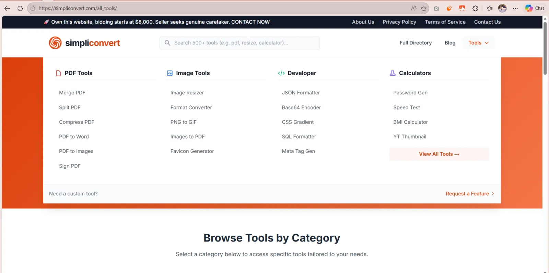Click the PDF Tools document icon
This screenshot has height=273, width=549.
[x=59, y=73]
